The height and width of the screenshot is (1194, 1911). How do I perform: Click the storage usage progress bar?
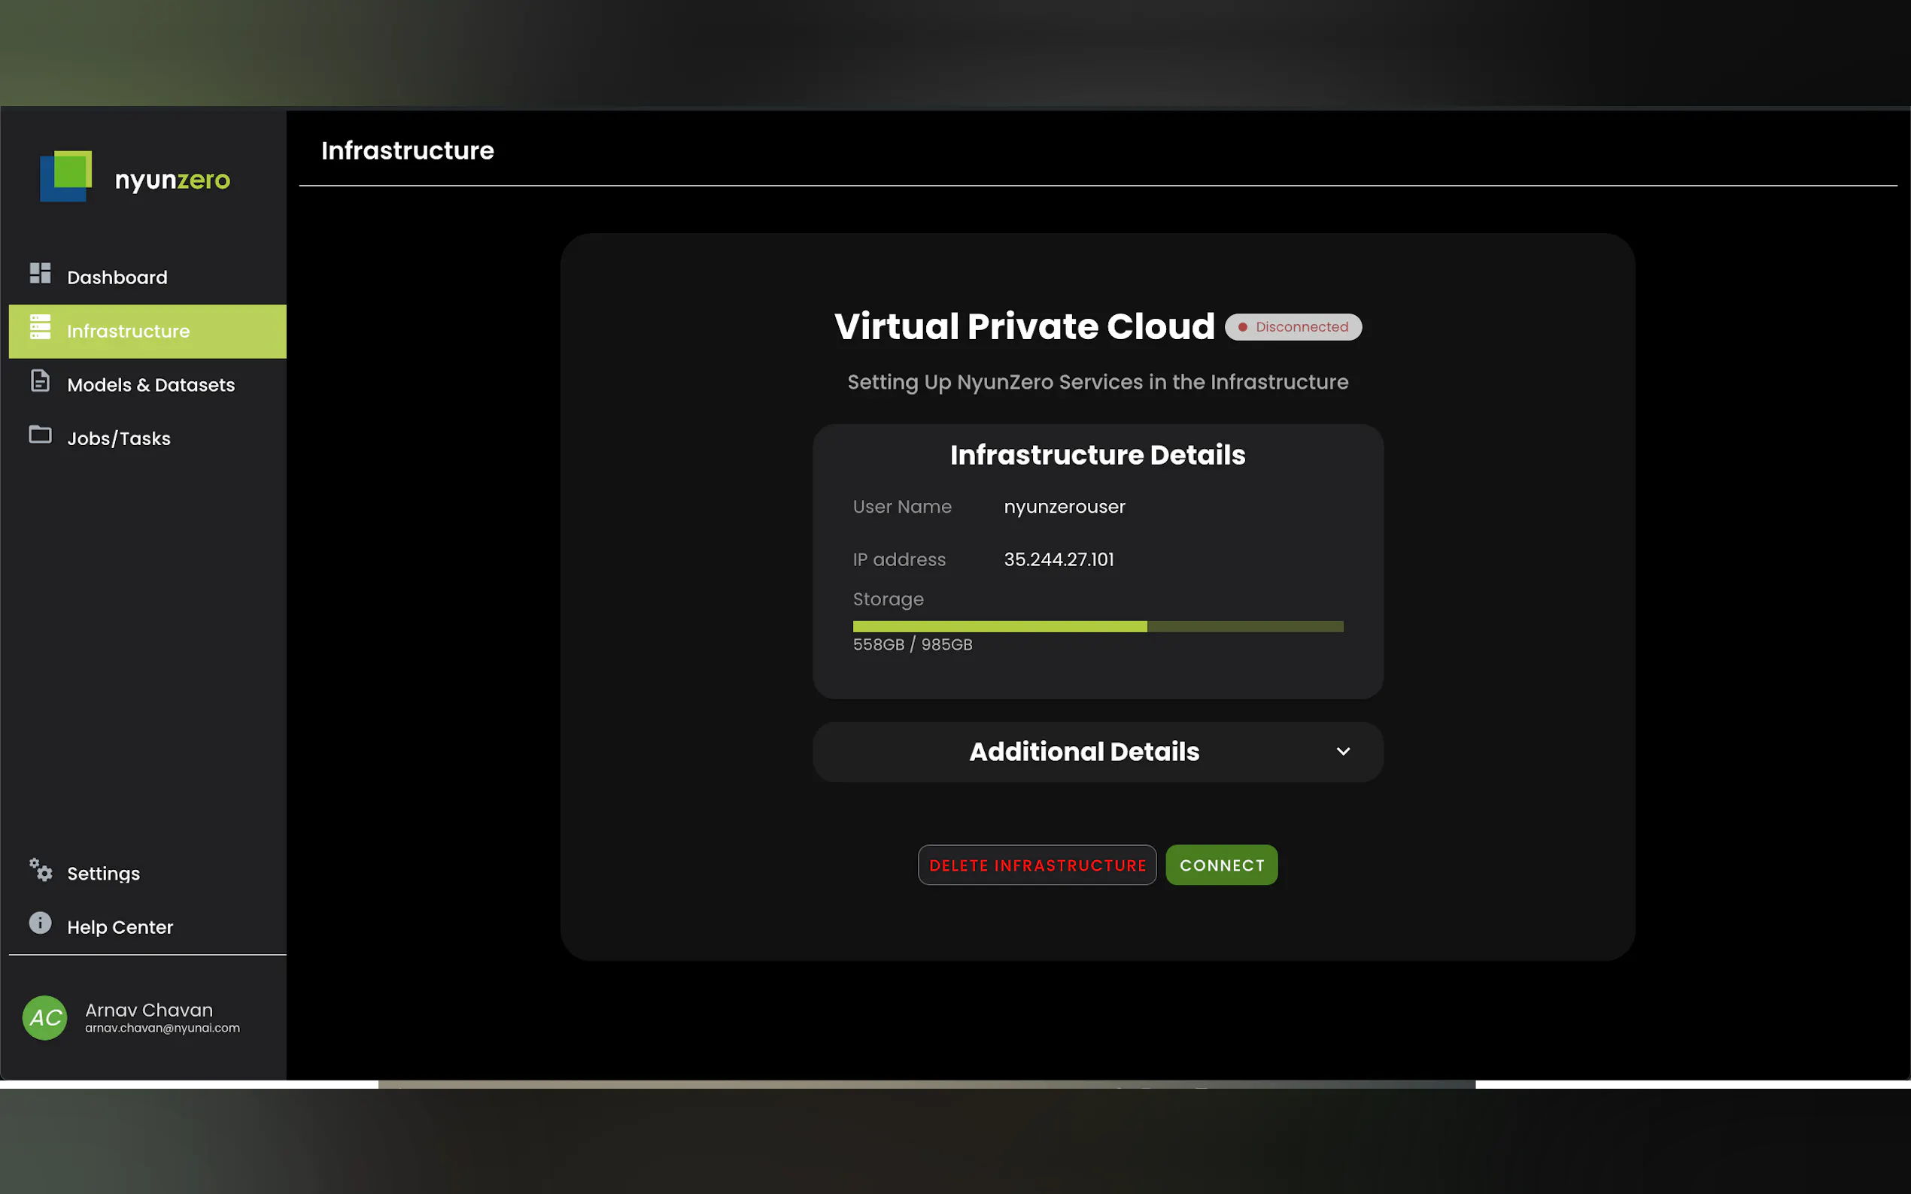[1097, 626]
